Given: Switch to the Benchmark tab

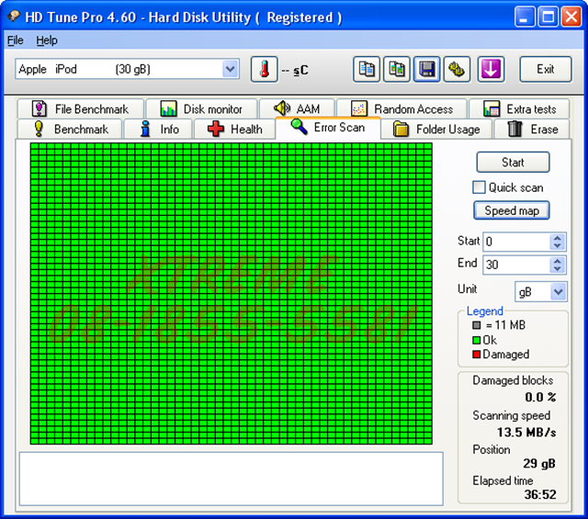Looking at the screenshot, I should (x=70, y=130).
